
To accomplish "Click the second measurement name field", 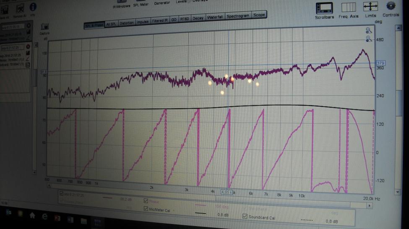I will (13, 48).
